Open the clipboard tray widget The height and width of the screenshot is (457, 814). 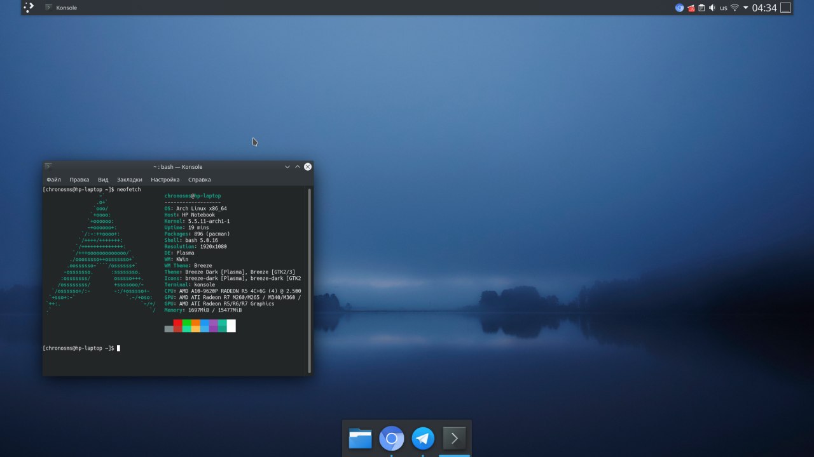click(x=701, y=8)
